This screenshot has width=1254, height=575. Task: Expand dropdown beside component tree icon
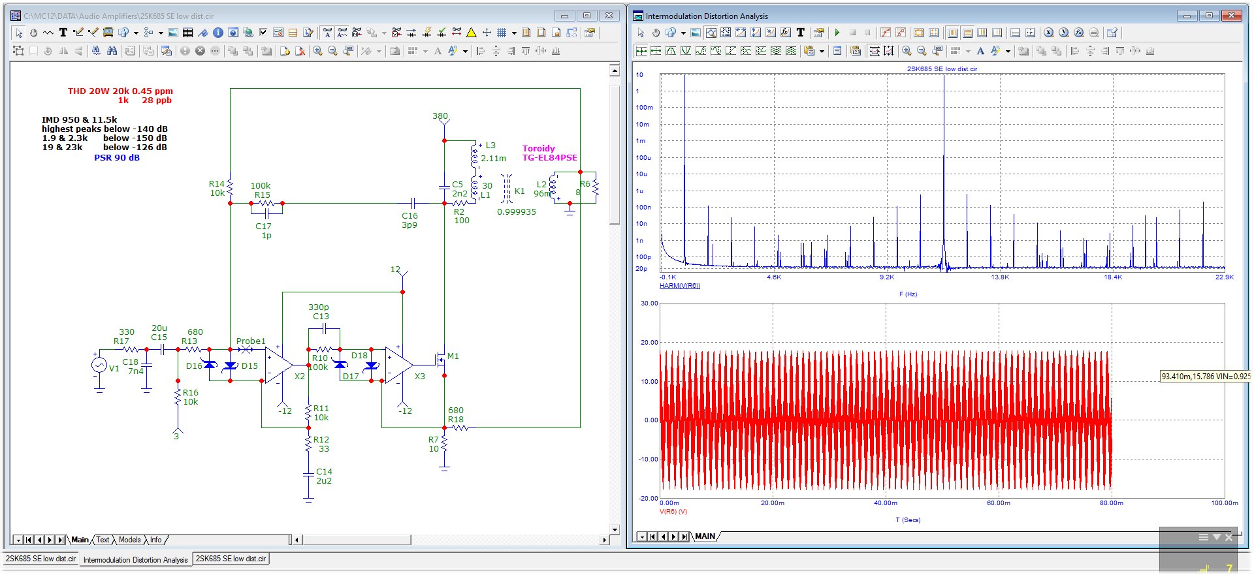pyautogui.click(x=161, y=33)
